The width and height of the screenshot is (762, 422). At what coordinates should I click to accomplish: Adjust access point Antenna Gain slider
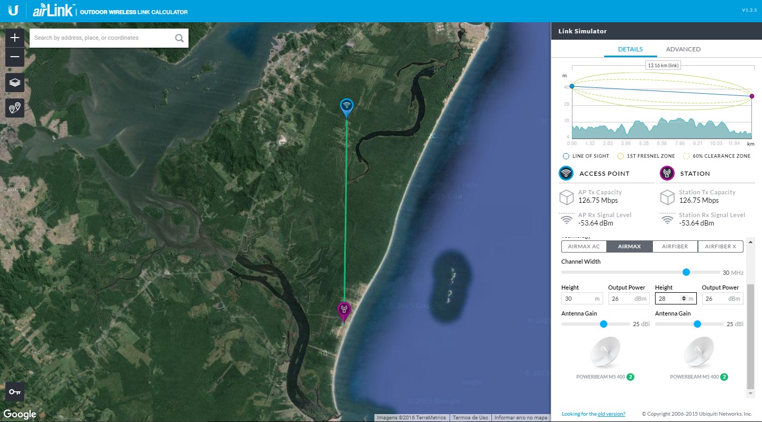point(603,324)
